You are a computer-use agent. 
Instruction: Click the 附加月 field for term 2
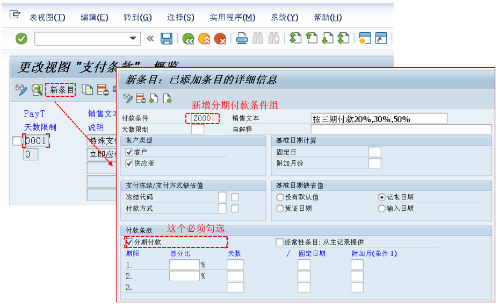click(357, 276)
